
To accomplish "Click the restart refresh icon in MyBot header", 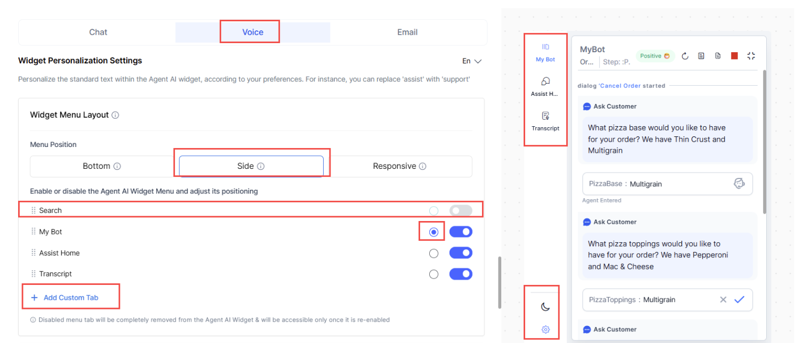I will click(x=685, y=56).
